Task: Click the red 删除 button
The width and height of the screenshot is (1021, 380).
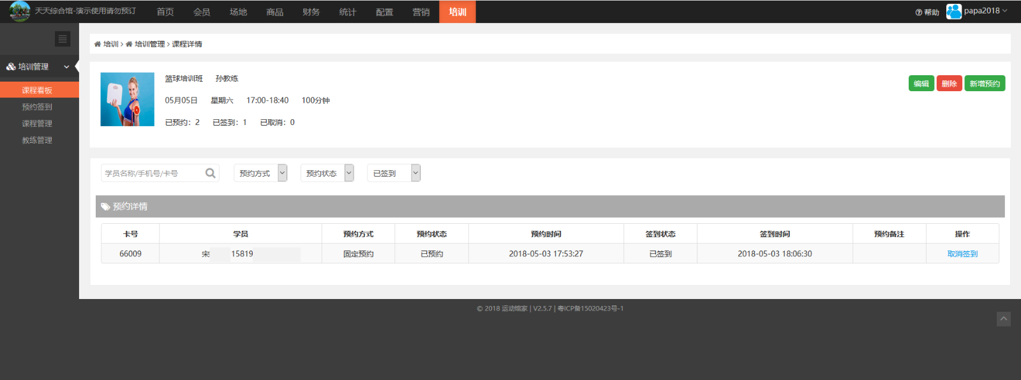Action: click(949, 84)
